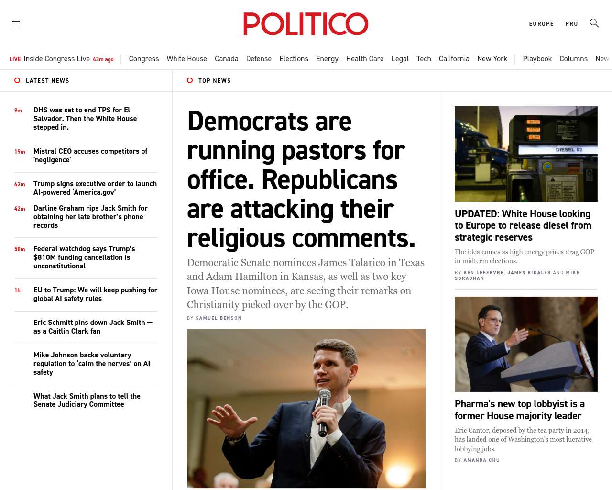Select the White House nav item
The height and width of the screenshot is (490, 612).
click(186, 59)
